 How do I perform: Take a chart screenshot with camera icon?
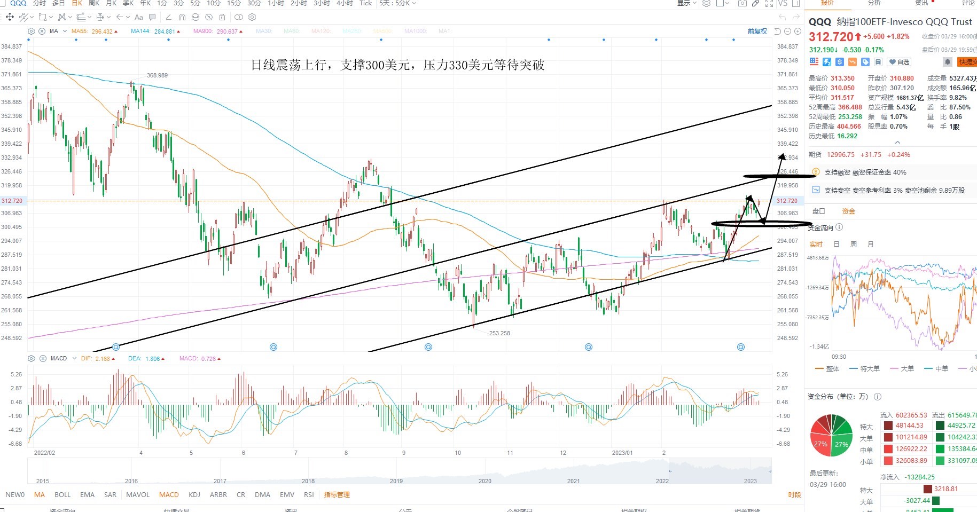[742, 3]
